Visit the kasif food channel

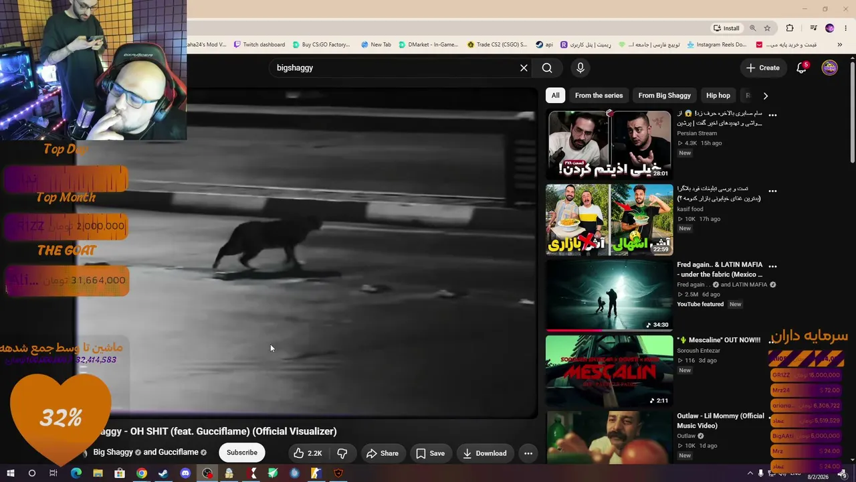690,209
